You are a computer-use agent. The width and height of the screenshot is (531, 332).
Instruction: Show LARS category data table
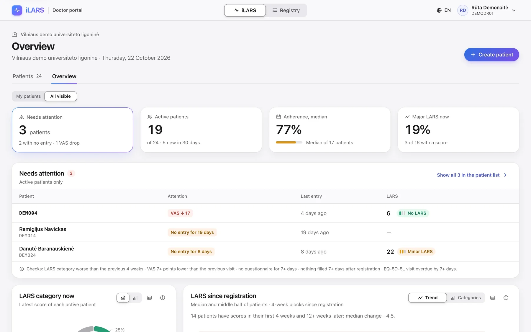149,298
